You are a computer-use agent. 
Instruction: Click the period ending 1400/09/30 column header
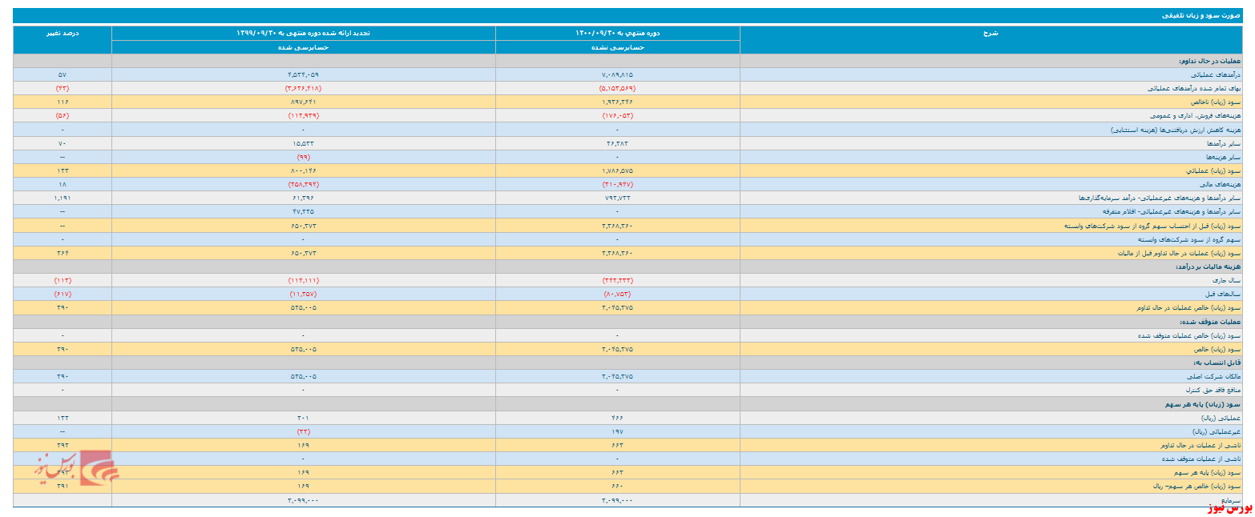click(x=617, y=33)
